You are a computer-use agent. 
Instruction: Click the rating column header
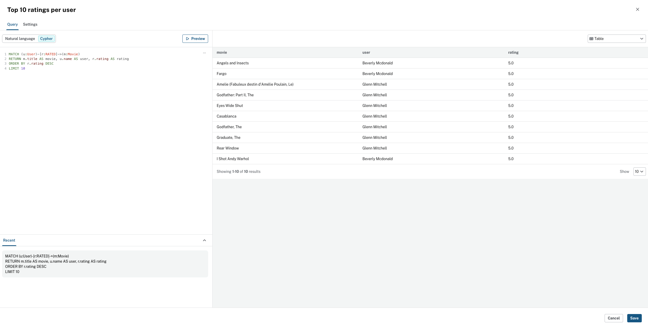513,52
